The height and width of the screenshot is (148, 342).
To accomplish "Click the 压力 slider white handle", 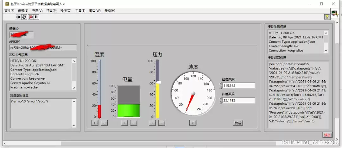I will pos(159,83).
